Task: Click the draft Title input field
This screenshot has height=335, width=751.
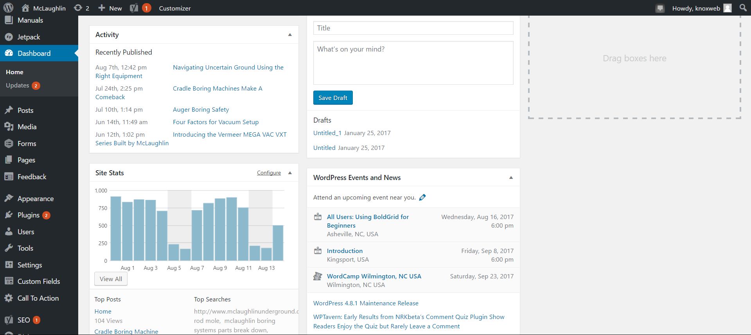Action: (413, 28)
